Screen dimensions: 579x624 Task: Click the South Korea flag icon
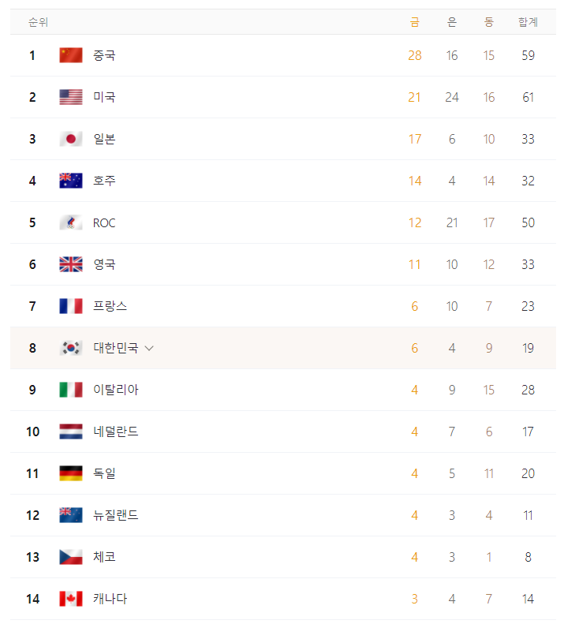coord(71,348)
